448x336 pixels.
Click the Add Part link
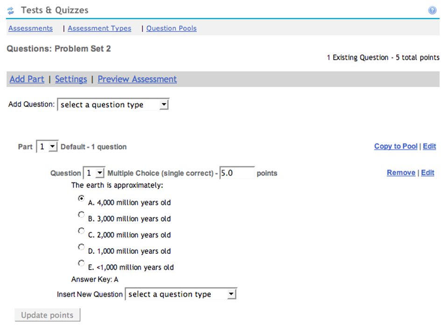coord(27,79)
